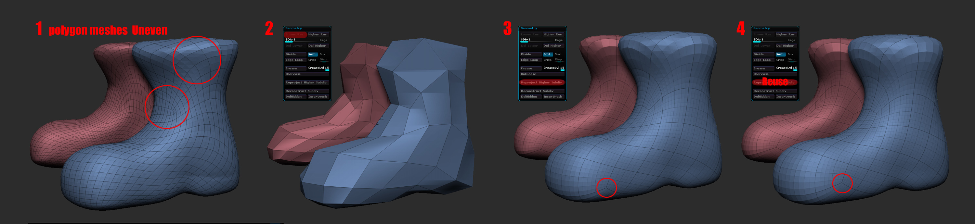Click Crease in step 4 Geometry panel
This screenshot has width=975, height=224.
(x=764, y=68)
